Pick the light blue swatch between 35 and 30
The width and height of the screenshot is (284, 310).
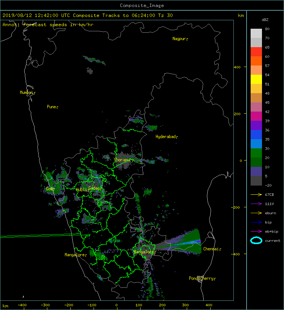256,144
